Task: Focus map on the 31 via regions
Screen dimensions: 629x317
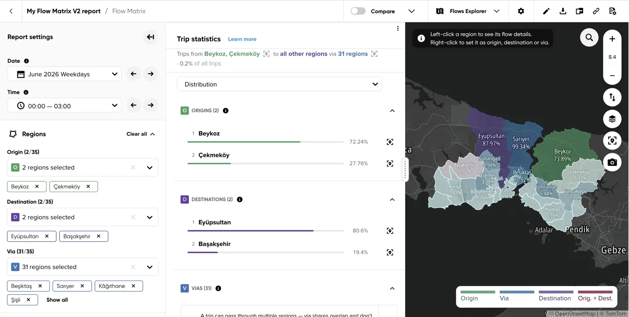Action: (x=374, y=54)
